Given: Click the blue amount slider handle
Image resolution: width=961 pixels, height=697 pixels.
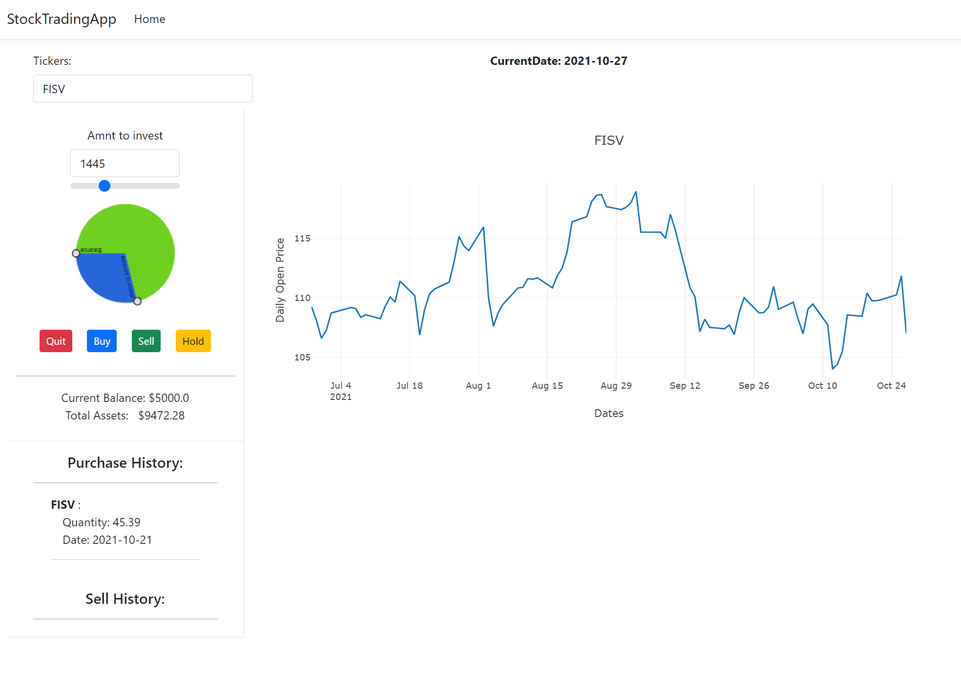Looking at the screenshot, I should tap(104, 186).
